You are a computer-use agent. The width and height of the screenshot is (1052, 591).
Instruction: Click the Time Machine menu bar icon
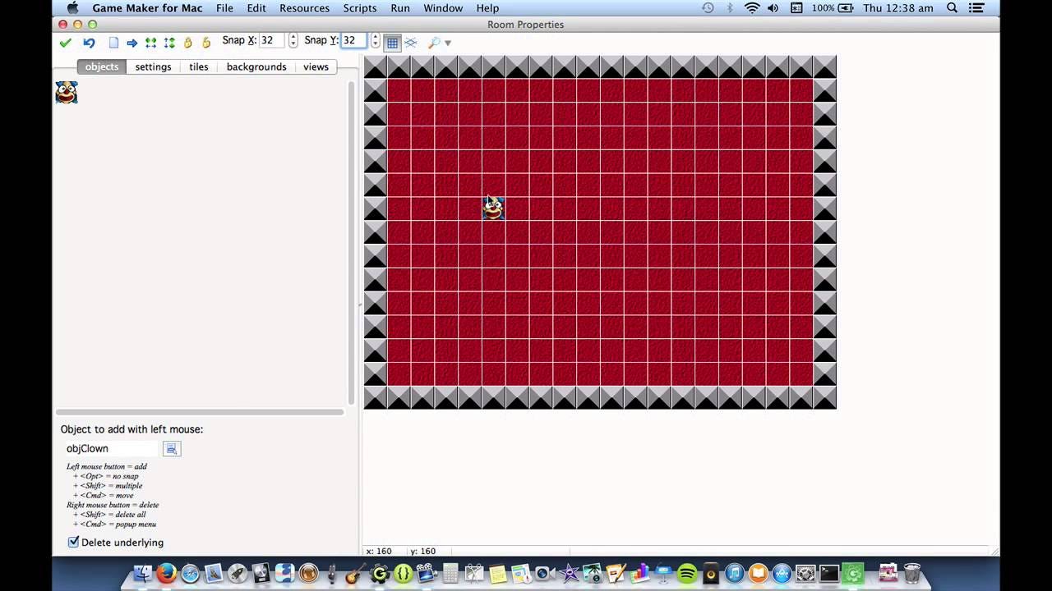[708, 8]
